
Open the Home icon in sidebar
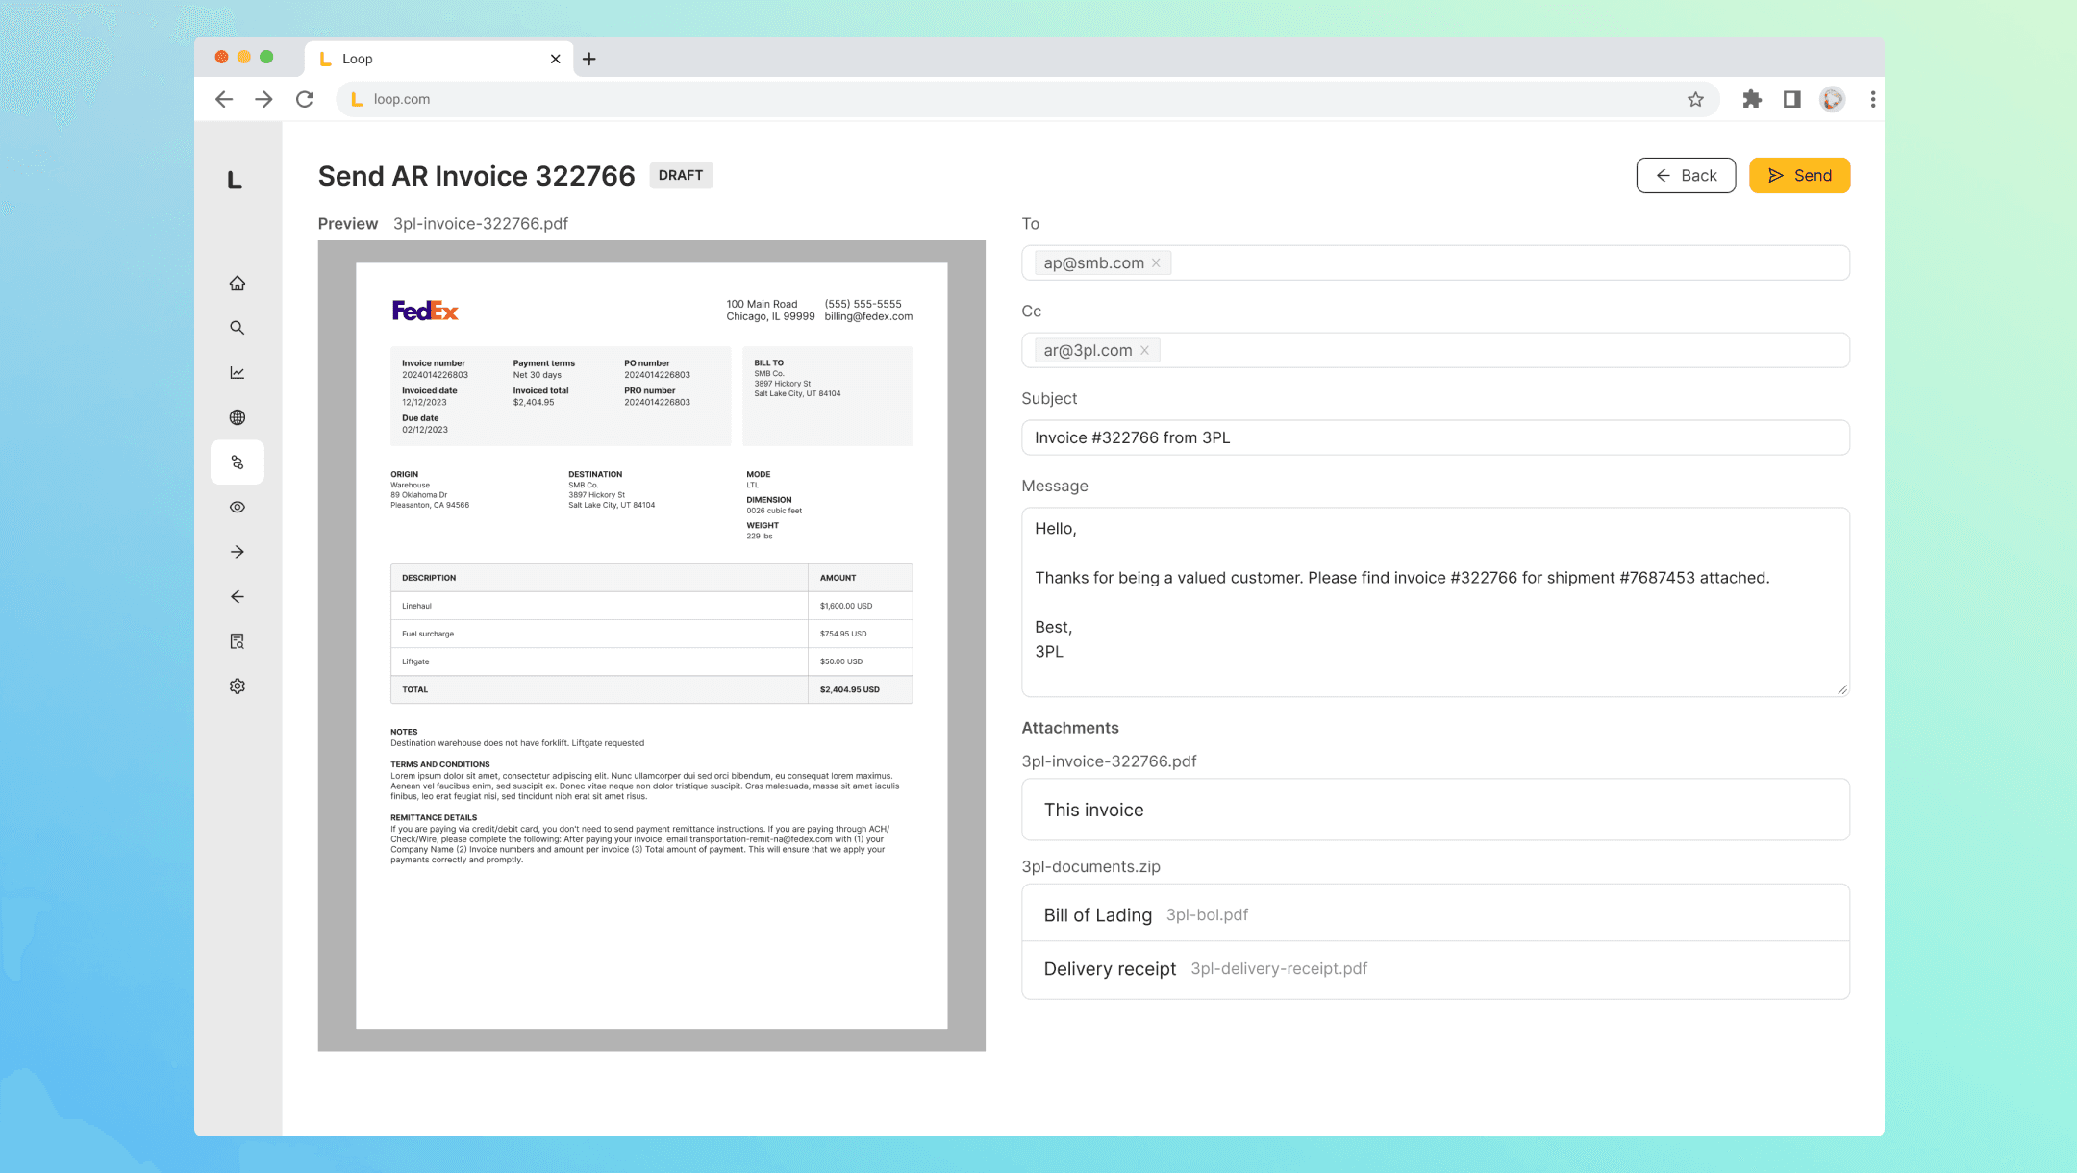click(238, 283)
